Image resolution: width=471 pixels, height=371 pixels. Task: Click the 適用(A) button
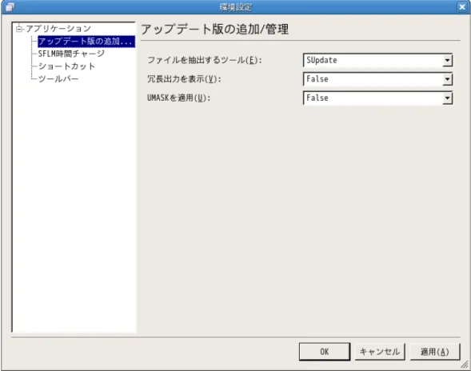pyautogui.click(x=435, y=352)
